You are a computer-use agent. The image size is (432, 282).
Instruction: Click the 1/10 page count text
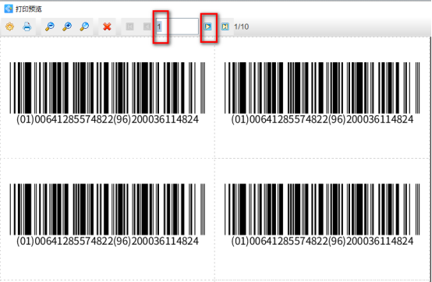242,26
